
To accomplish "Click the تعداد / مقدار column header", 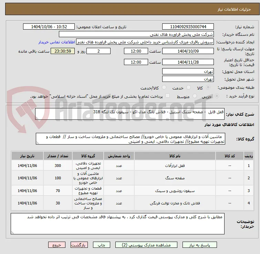I will (58, 156).
